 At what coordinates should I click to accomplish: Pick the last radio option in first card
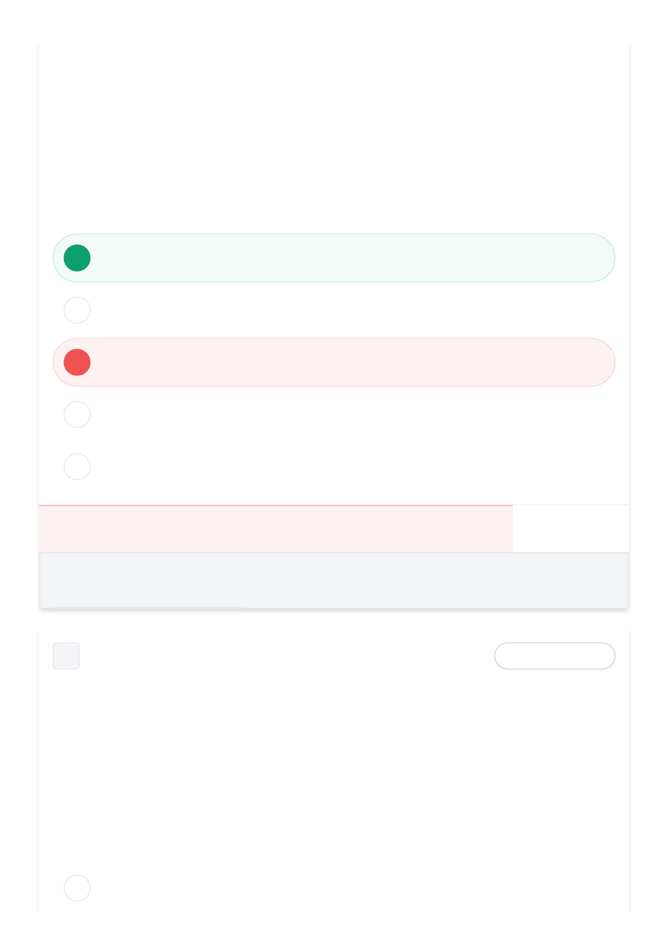coord(77,466)
